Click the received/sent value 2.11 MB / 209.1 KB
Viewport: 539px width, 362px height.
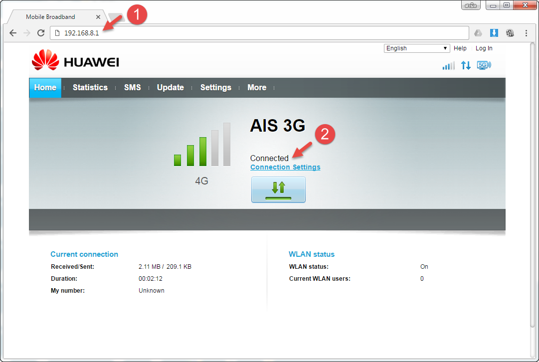[x=165, y=267]
